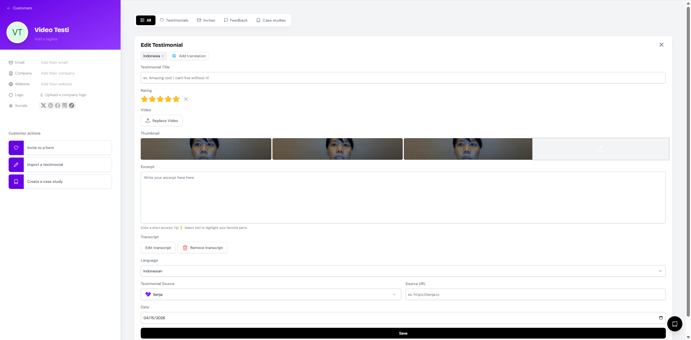Open the Language dropdown showing Indonesian
The image size is (691, 340).
403,271
